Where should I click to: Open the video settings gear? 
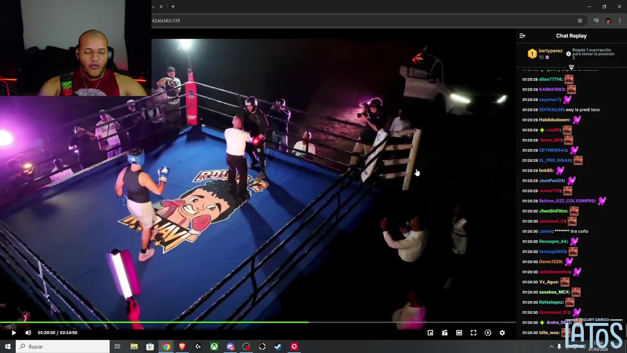click(502, 332)
